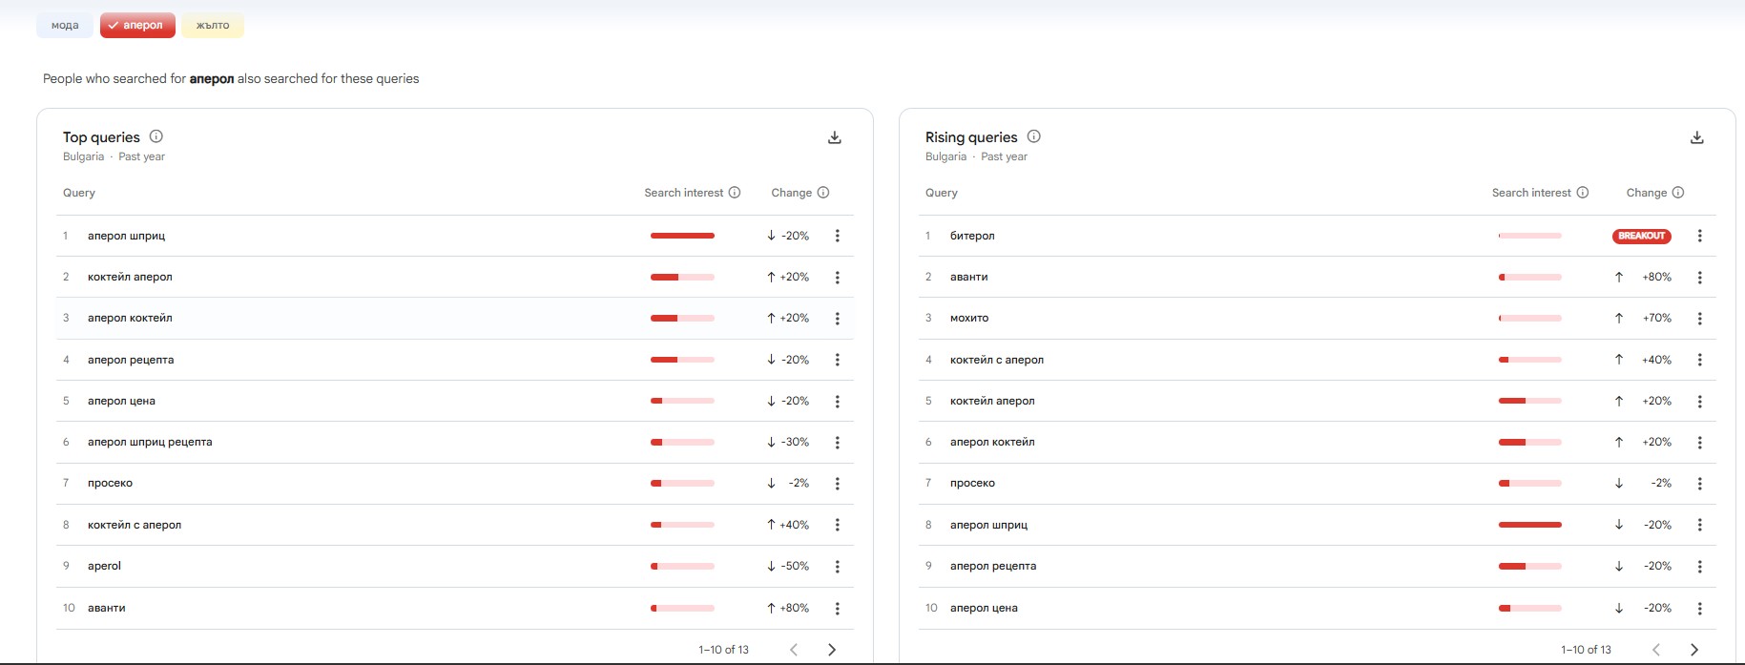Open options menu for rising query битерол

pos(1700,236)
